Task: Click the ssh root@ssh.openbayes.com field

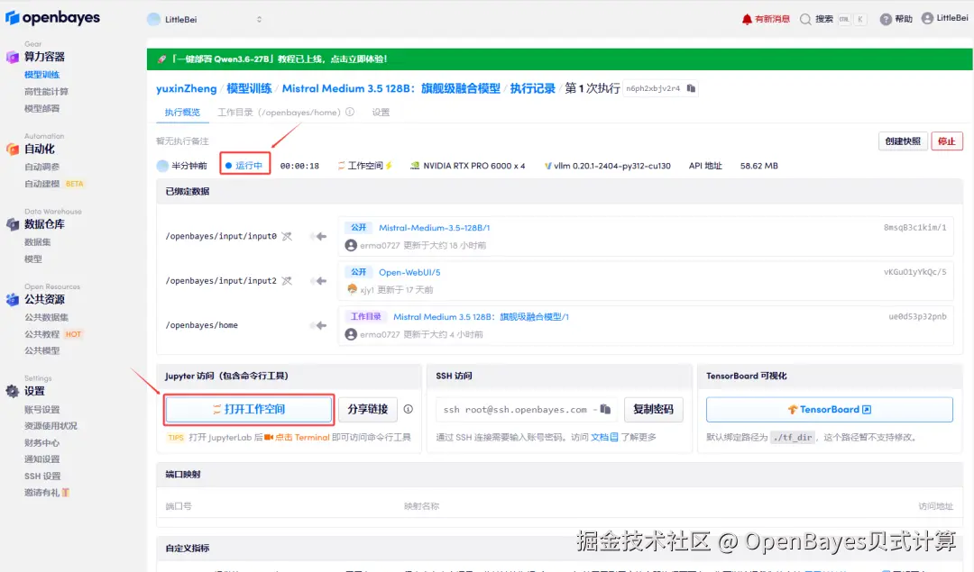Action: pos(526,410)
